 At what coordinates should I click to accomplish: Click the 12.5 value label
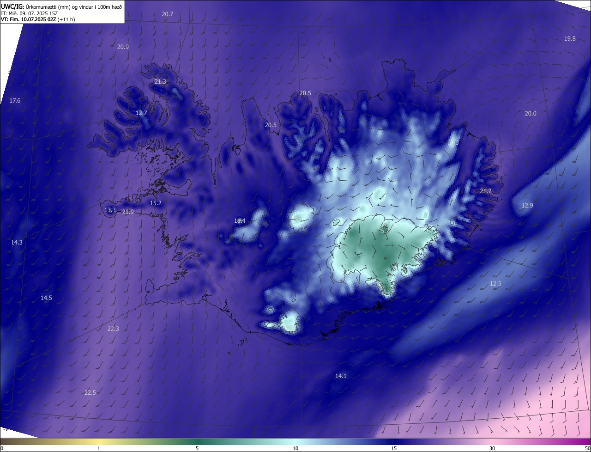(495, 284)
